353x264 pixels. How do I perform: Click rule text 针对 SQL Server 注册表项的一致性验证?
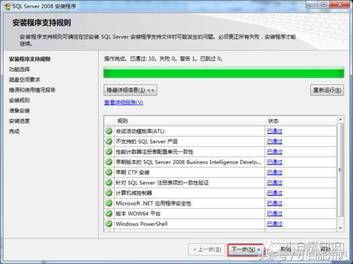coord(162,183)
